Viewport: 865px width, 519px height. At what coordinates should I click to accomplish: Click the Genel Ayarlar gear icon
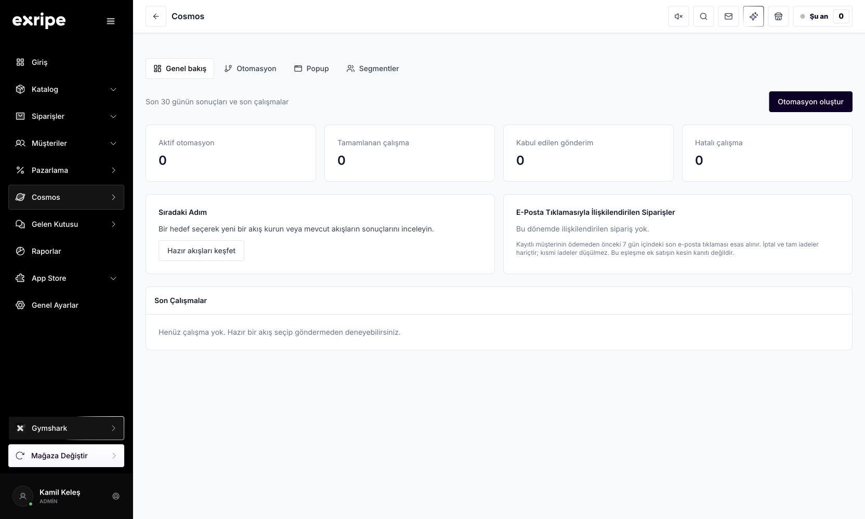[20, 305]
